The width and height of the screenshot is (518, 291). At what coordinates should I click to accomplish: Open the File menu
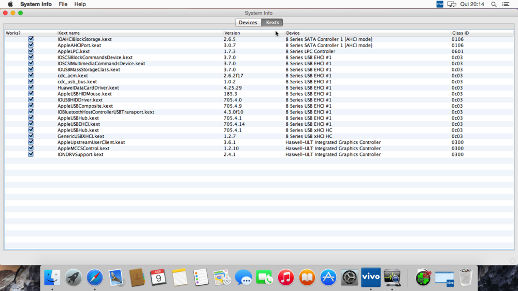(x=63, y=4)
